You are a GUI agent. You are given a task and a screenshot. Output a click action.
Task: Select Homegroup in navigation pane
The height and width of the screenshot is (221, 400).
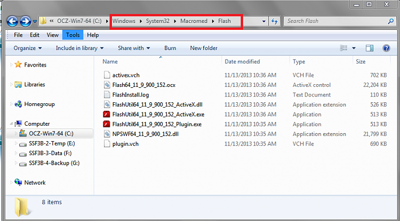(39, 104)
